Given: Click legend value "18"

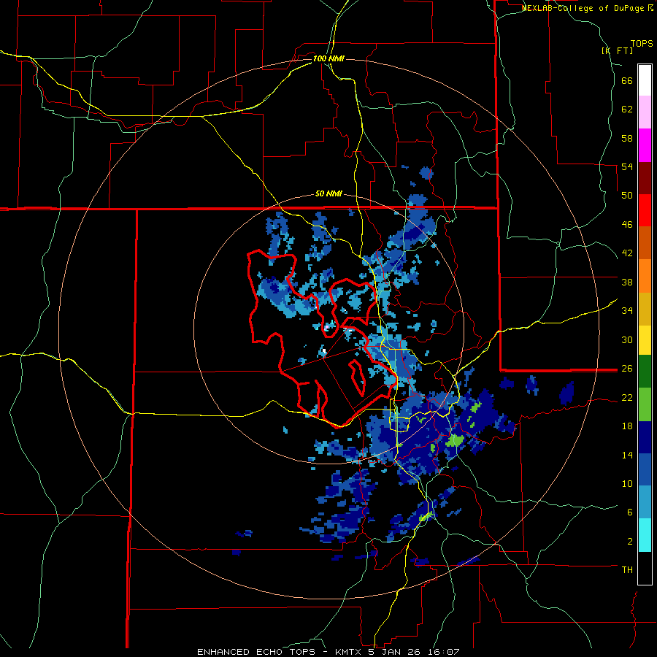Looking at the screenshot, I should [x=627, y=426].
